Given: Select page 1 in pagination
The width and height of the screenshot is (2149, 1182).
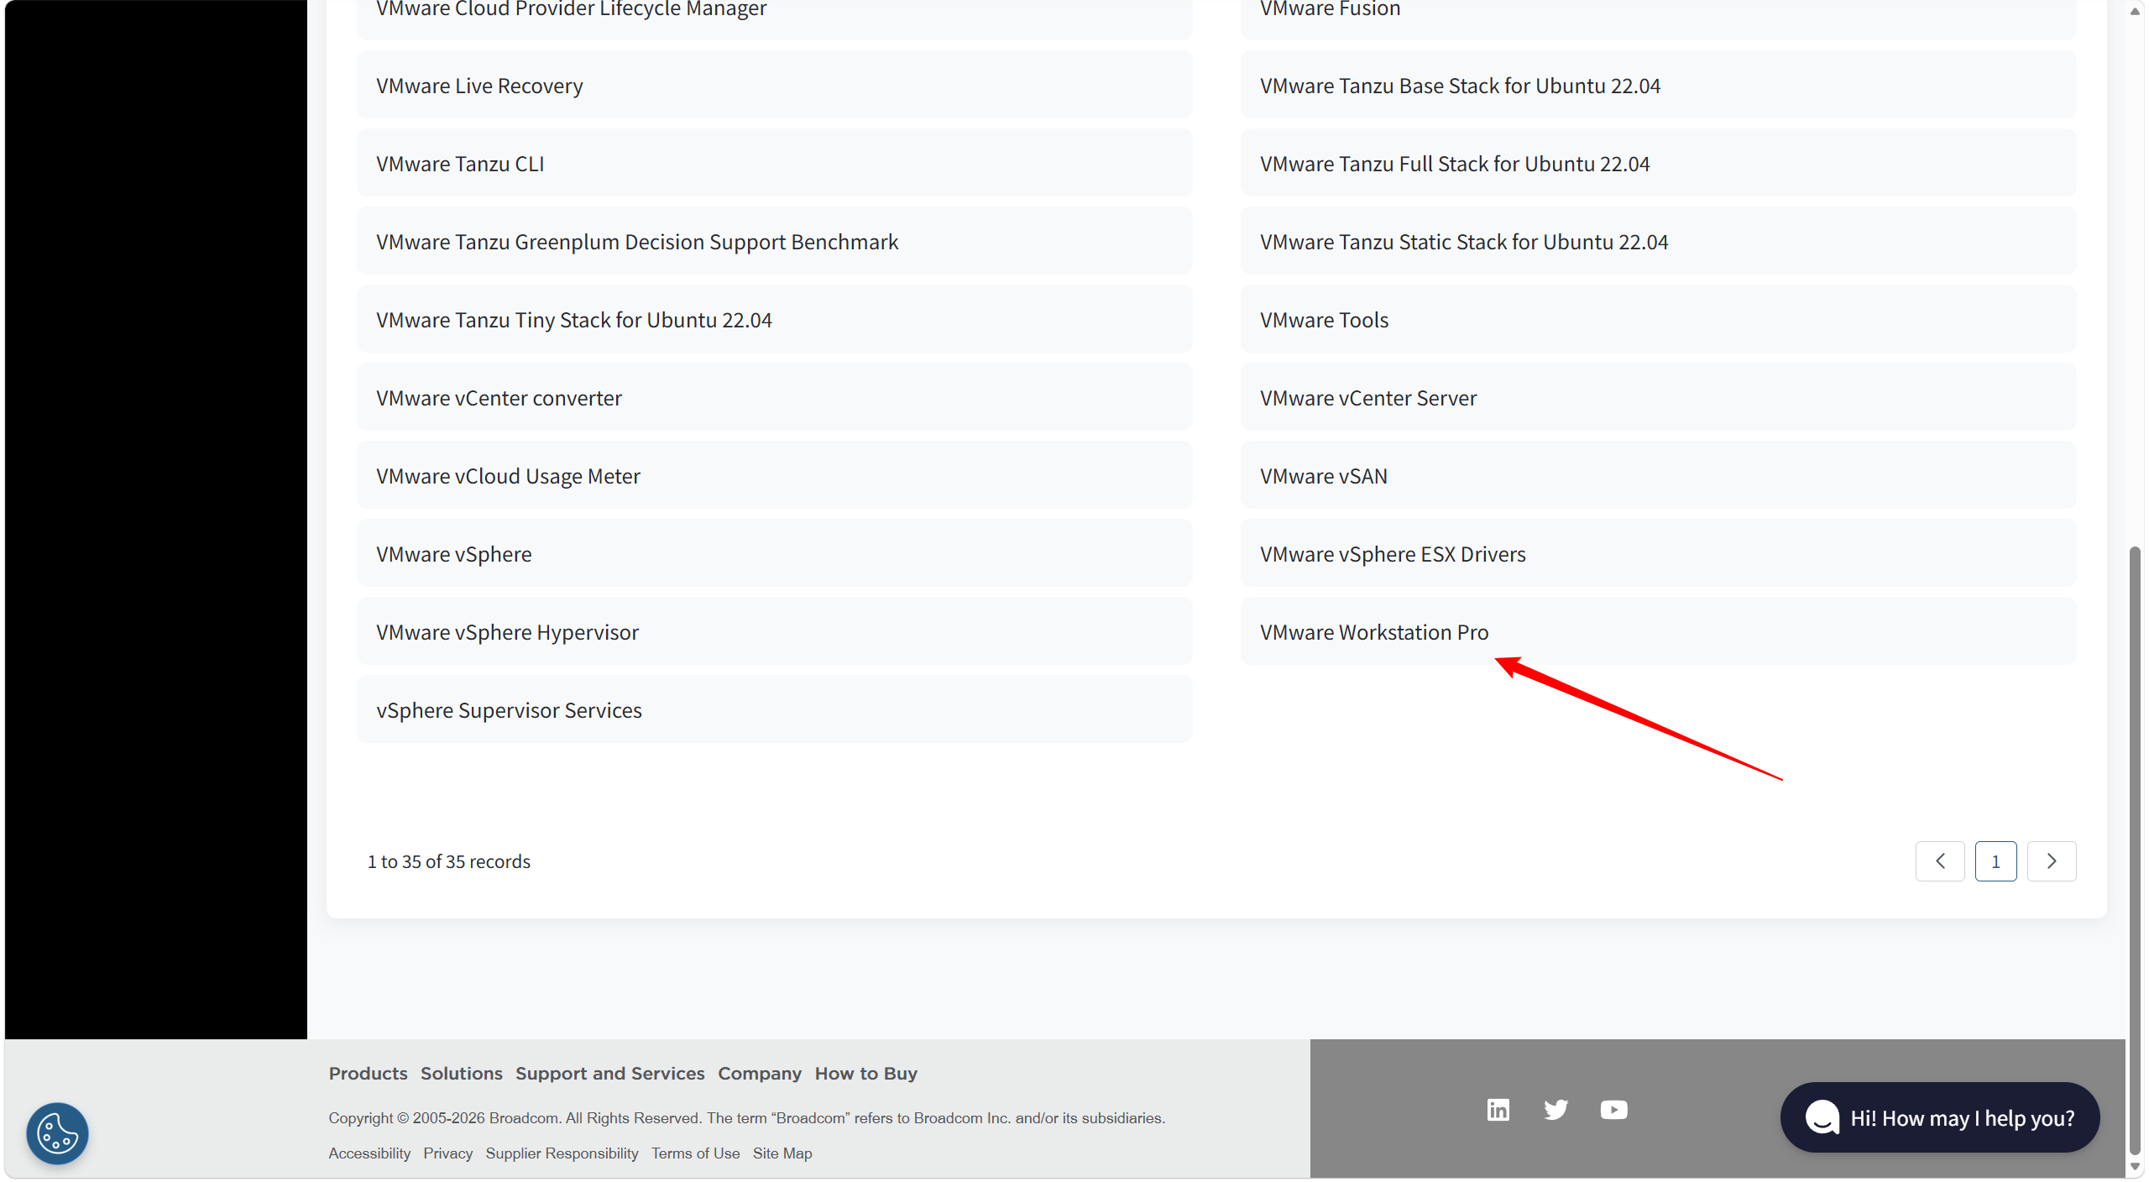Looking at the screenshot, I should tap(1995, 861).
